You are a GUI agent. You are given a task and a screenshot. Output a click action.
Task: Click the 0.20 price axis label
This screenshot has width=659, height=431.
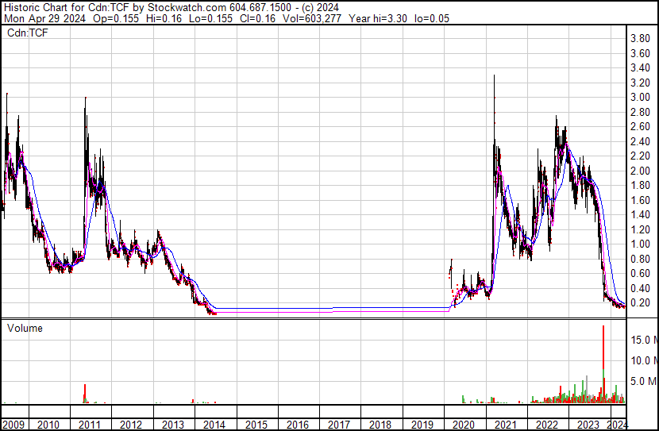tap(641, 303)
